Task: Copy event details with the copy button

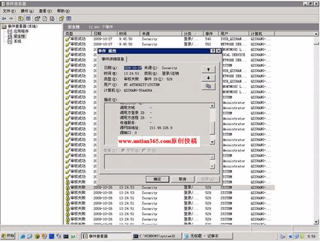Action: pyautogui.click(x=208, y=86)
